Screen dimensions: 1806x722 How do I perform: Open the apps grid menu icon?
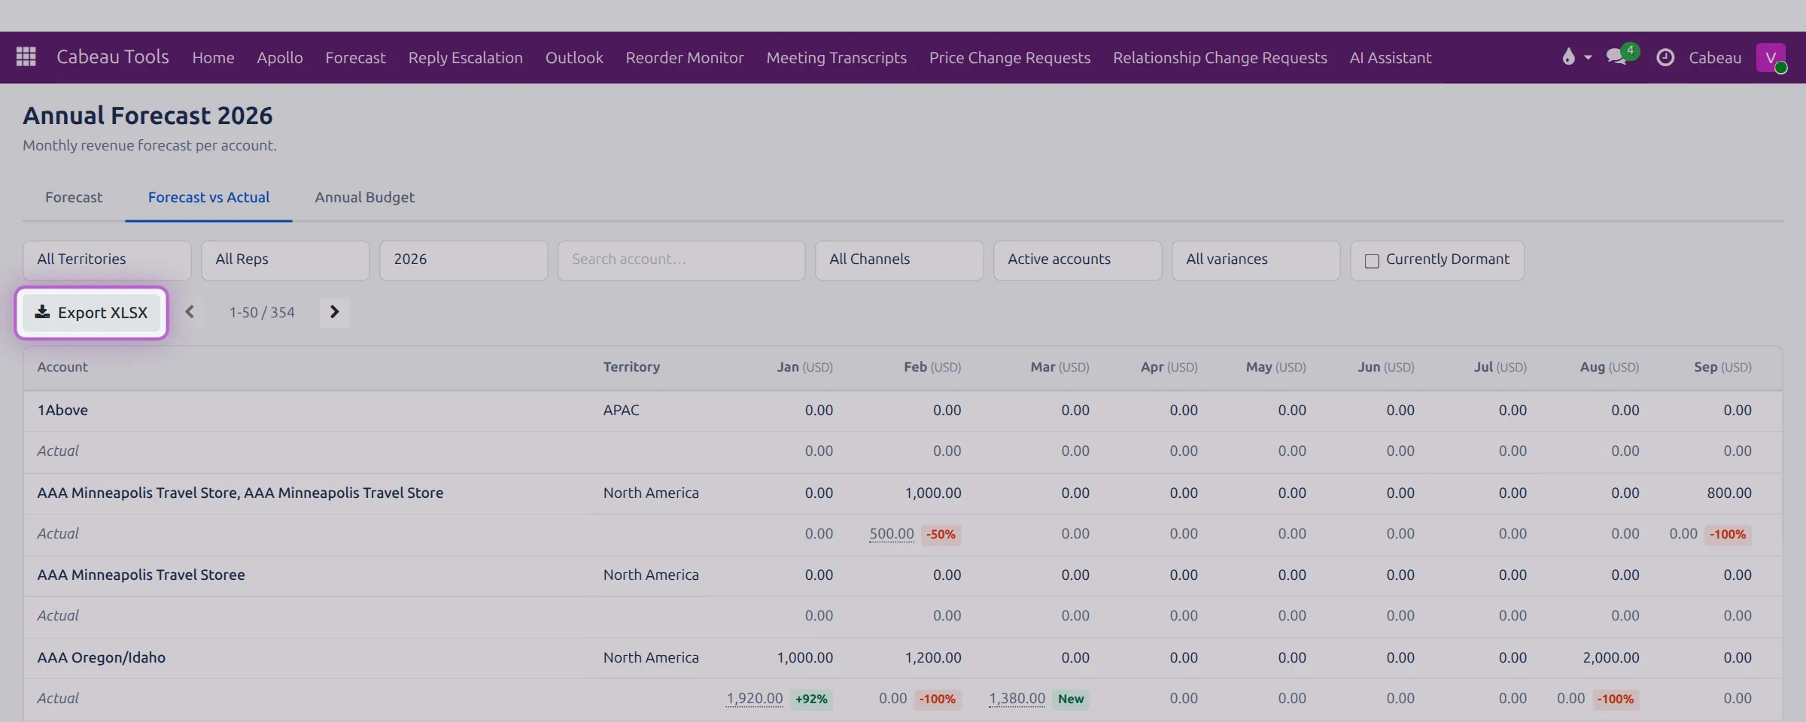pyautogui.click(x=26, y=57)
